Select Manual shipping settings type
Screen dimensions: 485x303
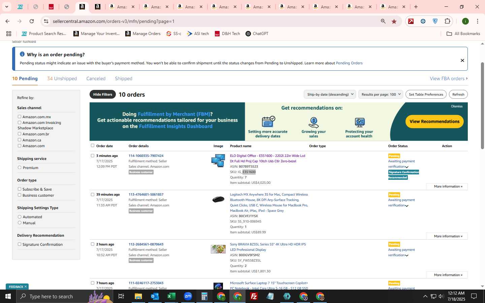click(20, 223)
